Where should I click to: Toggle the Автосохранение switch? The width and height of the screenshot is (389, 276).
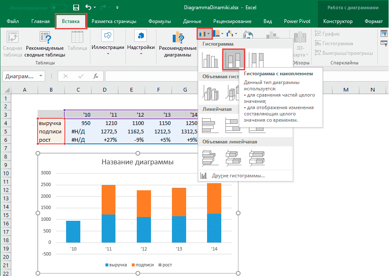pos(58,8)
